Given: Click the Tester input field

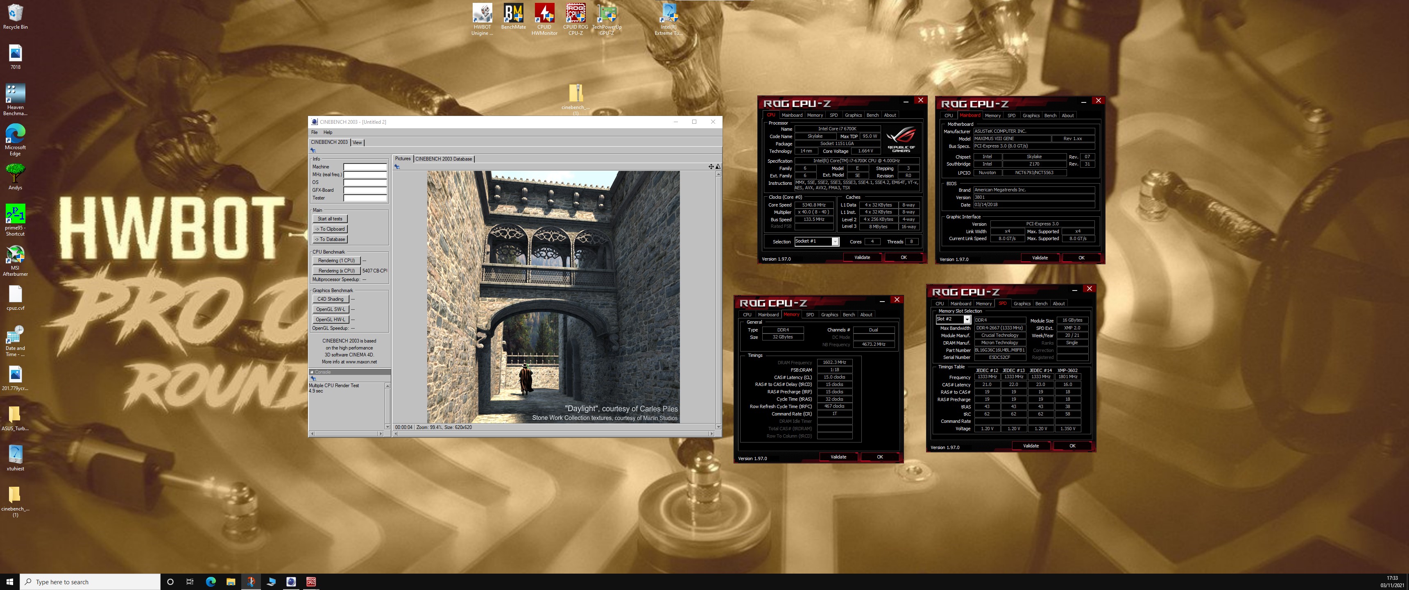Looking at the screenshot, I should 365,197.
